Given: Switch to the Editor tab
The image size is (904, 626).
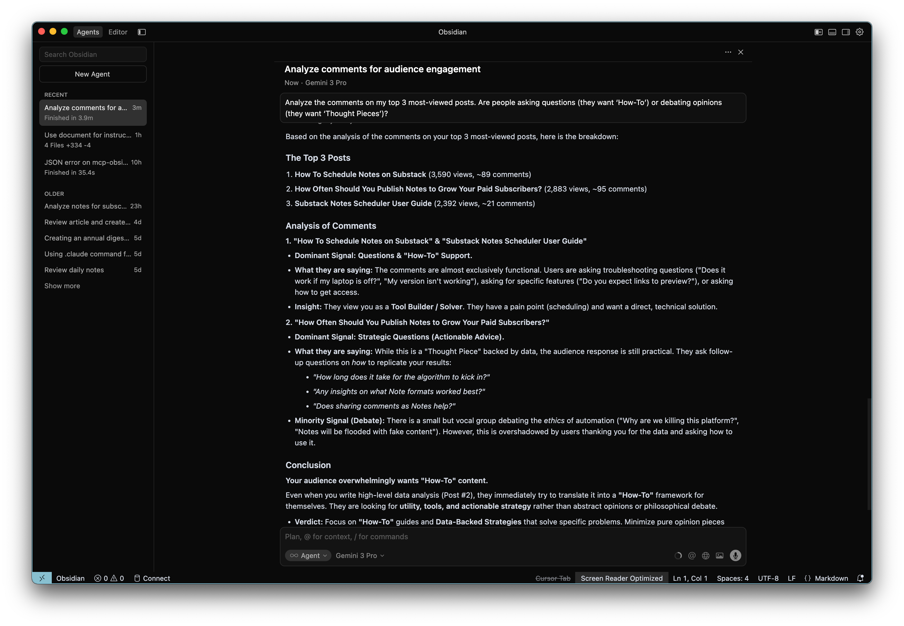Looking at the screenshot, I should pyautogui.click(x=117, y=32).
